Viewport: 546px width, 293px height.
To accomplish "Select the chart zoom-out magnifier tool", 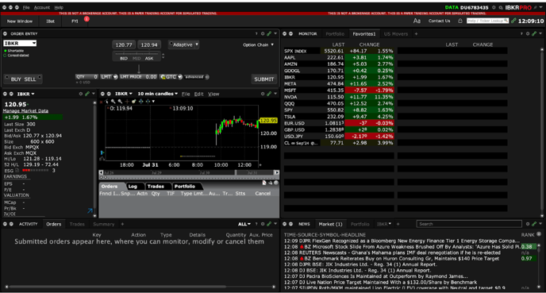I will click(x=120, y=102).
